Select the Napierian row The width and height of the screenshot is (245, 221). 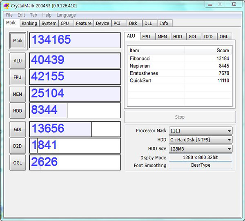point(179,66)
